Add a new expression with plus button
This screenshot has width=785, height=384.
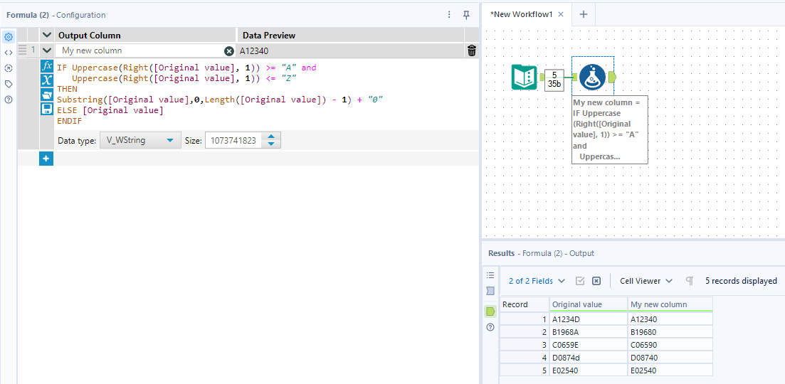tap(46, 159)
